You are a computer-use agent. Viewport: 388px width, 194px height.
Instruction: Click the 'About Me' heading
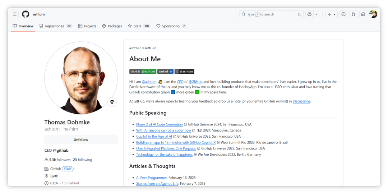pos(145,59)
